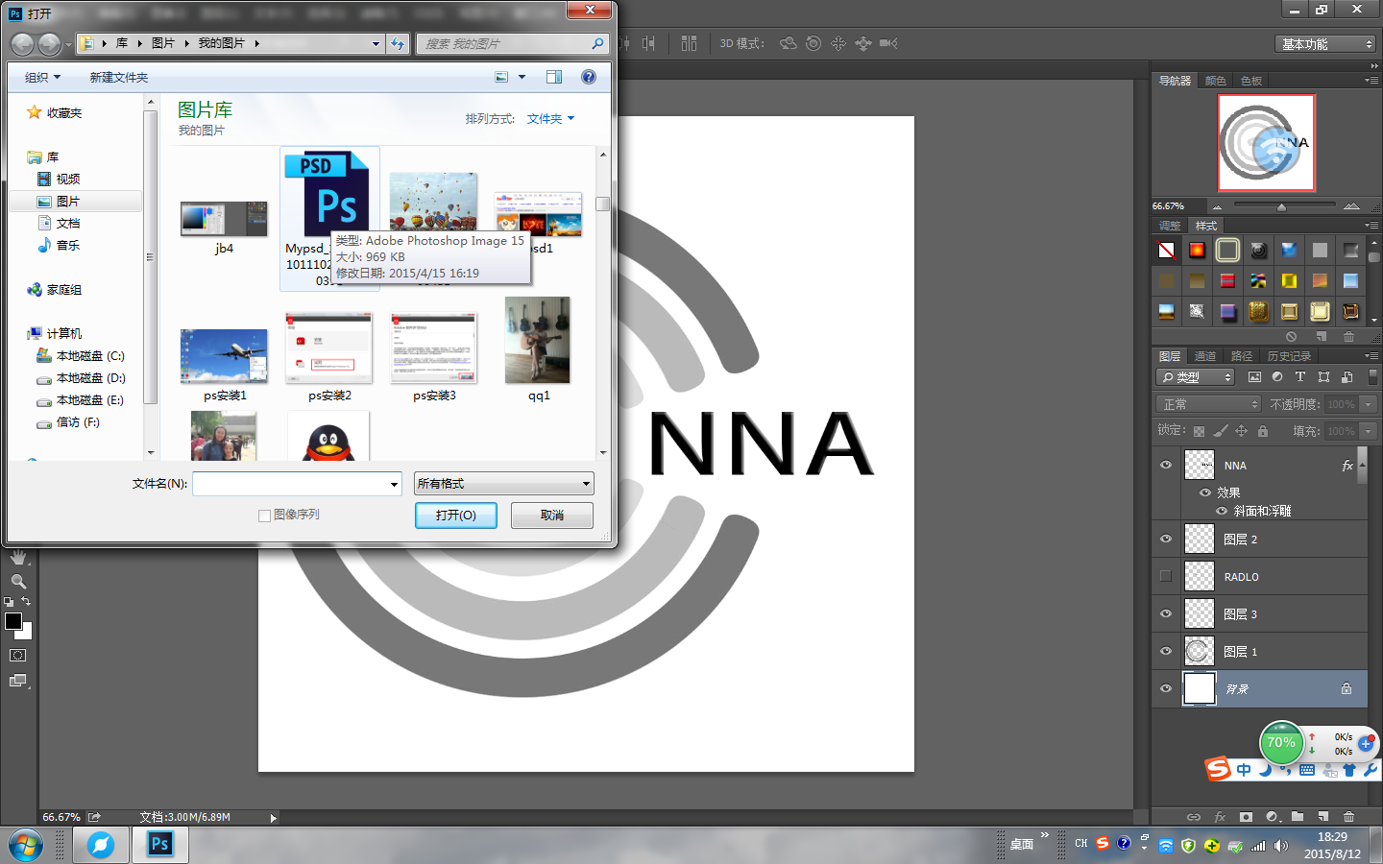Switch to the 颜色 tab
Image resolution: width=1383 pixels, height=864 pixels.
[1215, 81]
